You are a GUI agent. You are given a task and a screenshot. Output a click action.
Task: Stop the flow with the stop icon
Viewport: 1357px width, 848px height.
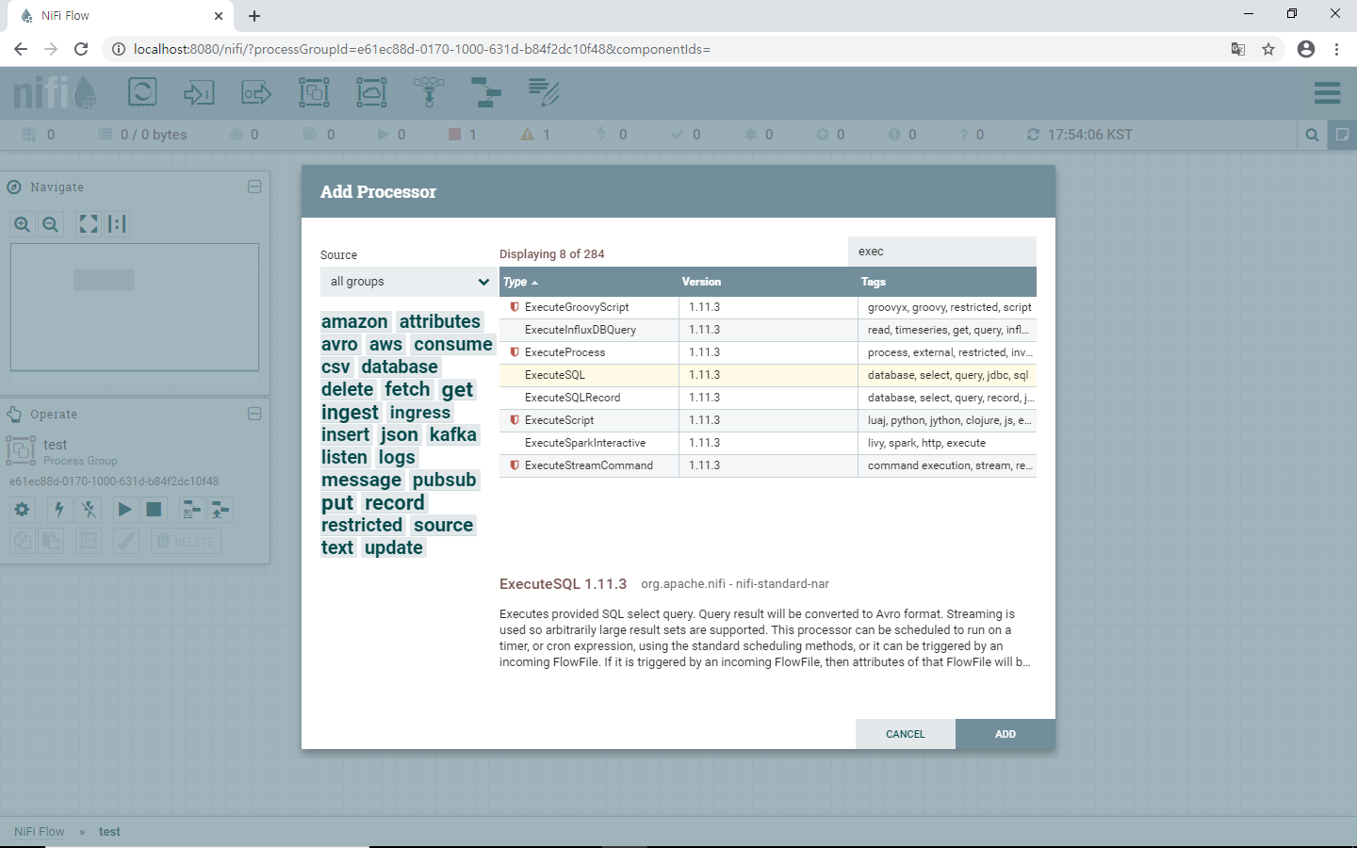point(154,510)
